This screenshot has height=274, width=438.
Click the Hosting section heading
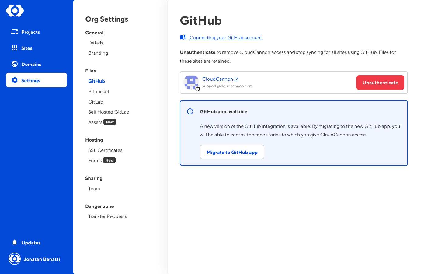click(x=94, y=140)
